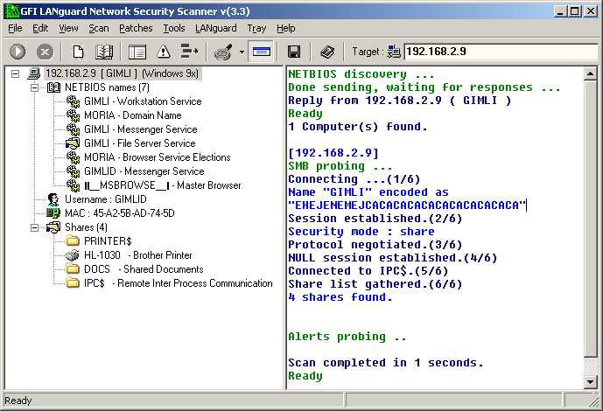The height and width of the screenshot is (411, 603).
Task: Open the Patches menu
Action: 136,29
